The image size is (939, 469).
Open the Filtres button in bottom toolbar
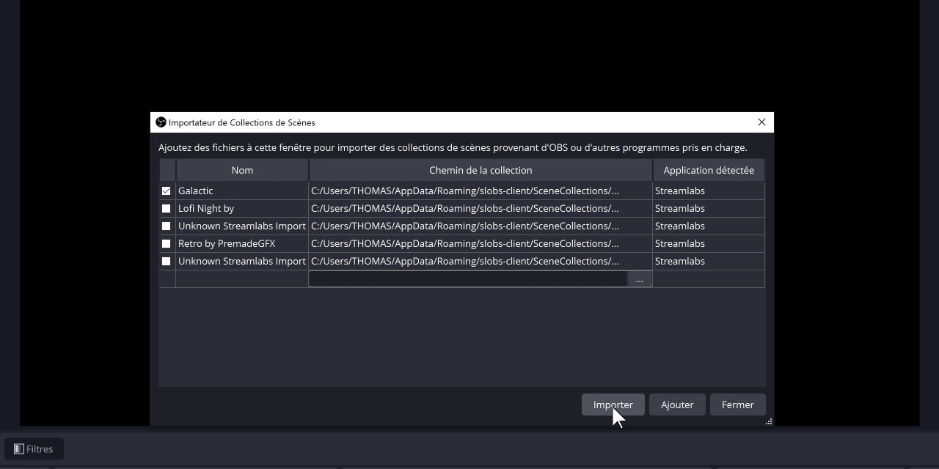click(34, 449)
